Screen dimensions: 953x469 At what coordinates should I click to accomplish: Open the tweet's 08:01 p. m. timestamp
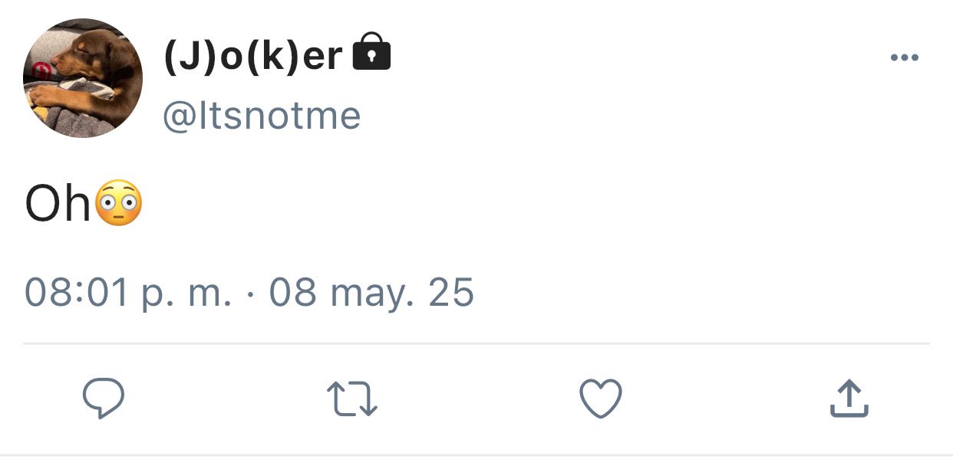[128, 294]
